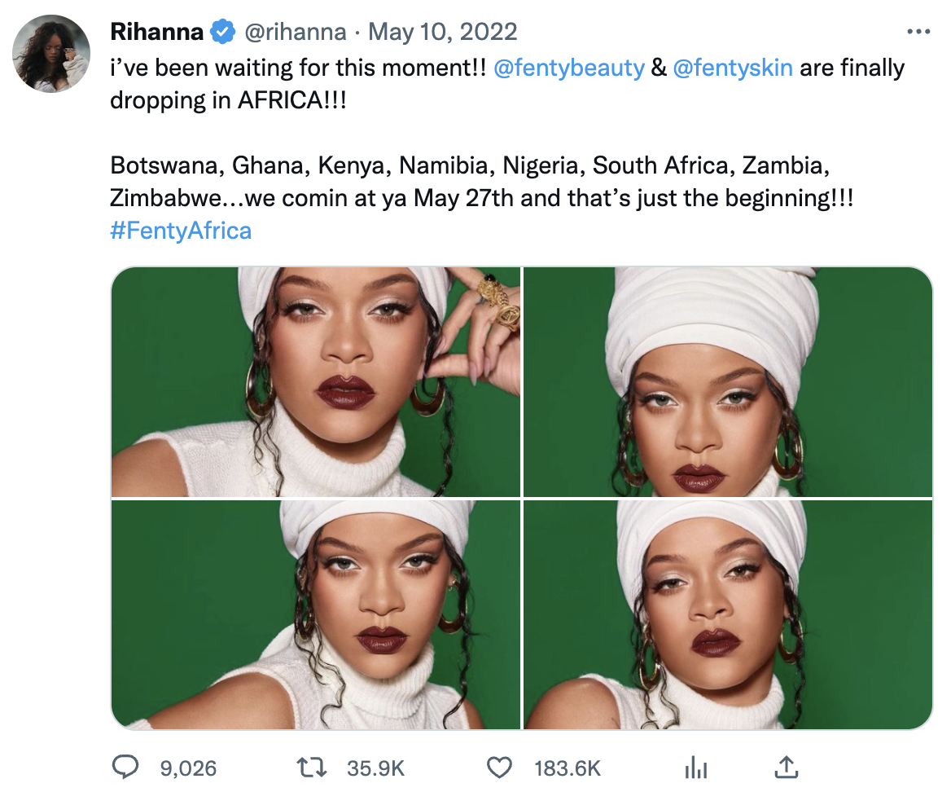Open the May 10, 2022 timestamp

click(442, 32)
